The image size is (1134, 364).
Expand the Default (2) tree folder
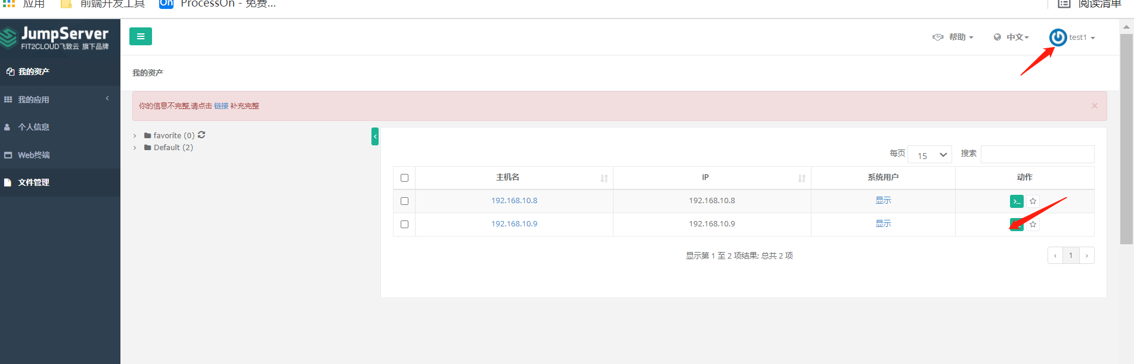click(x=135, y=148)
